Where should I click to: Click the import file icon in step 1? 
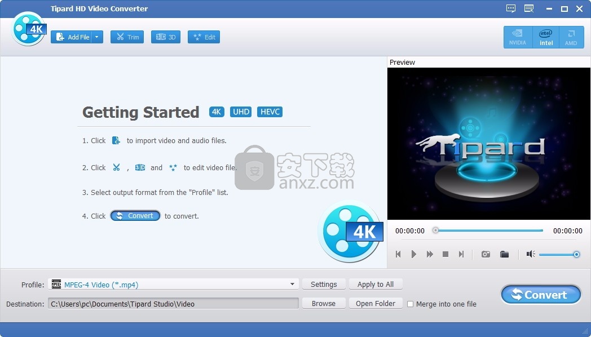[x=116, y=140]
